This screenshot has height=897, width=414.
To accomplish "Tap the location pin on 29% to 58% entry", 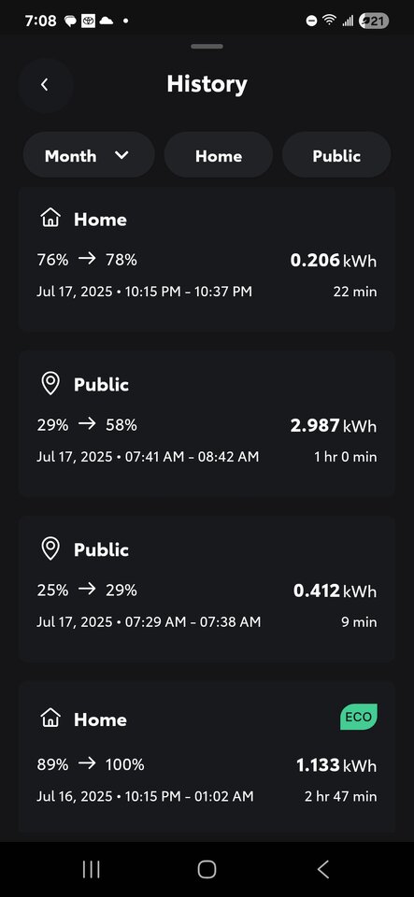I will (50, 383).
